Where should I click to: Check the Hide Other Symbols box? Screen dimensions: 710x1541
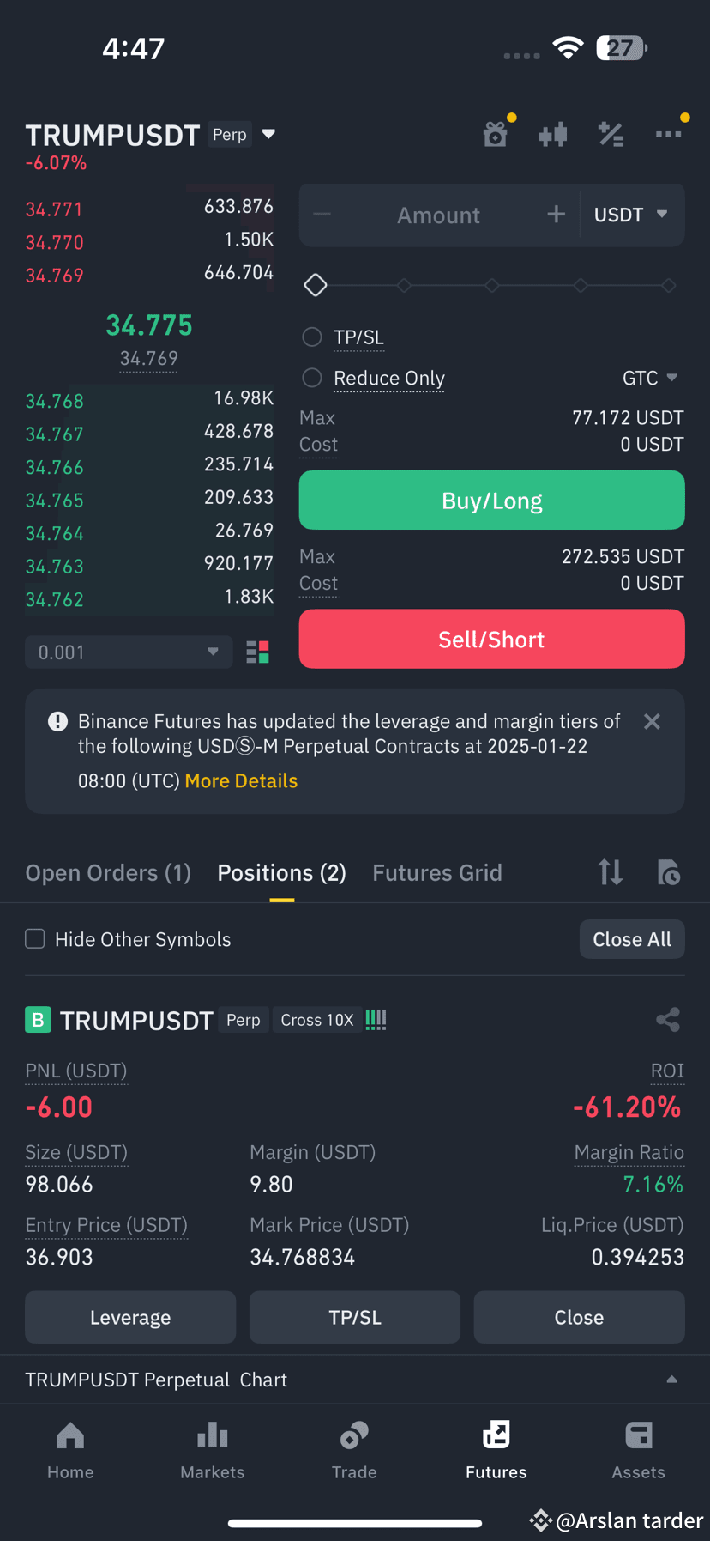[35, 939]
